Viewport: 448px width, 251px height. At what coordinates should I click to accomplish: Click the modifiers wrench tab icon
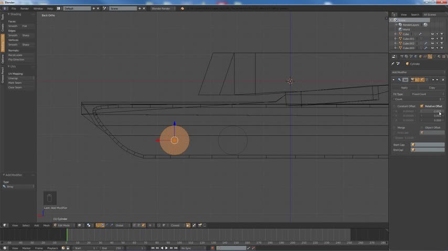(430, 56)
